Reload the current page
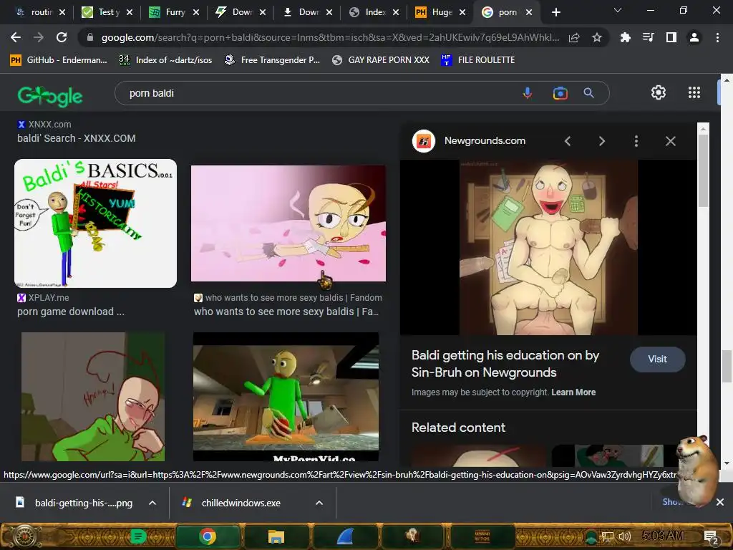The height and width of the screenshot is (550, 733). pos(62,37)
